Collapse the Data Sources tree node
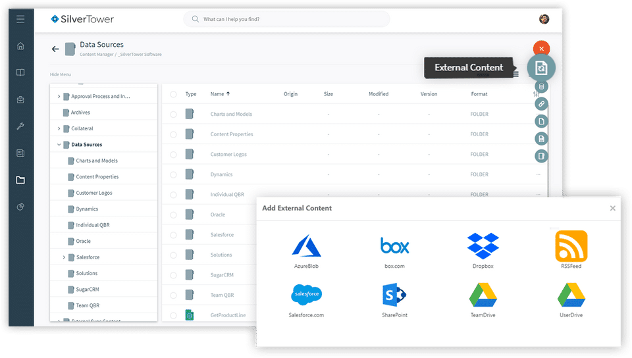Viewport: 632px width, 358px height. 59,145
